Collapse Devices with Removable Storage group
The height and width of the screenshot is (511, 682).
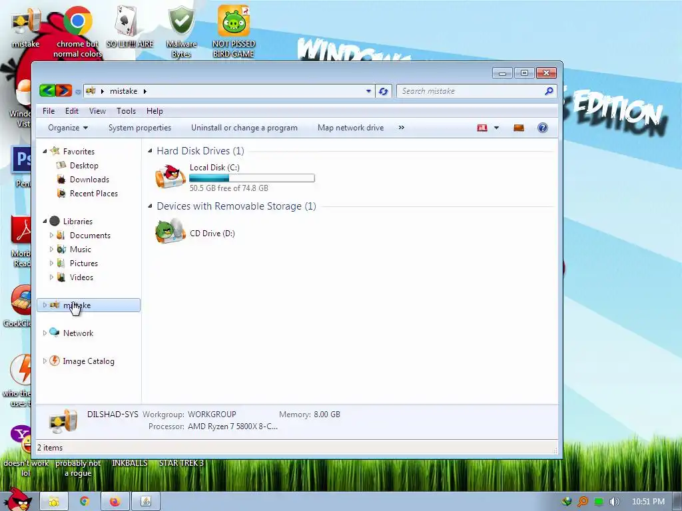coord(150,206)
